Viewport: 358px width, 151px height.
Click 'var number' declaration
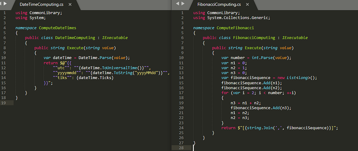pyautogui.click(x=232, y=58)
